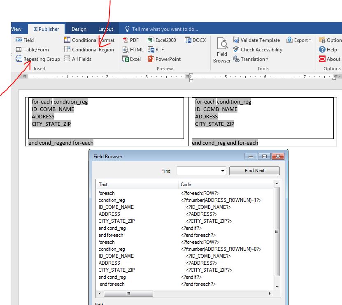Open the Find combo box dropdown arrow
Viewport: 342px width, 305px height.
point(223,171)
